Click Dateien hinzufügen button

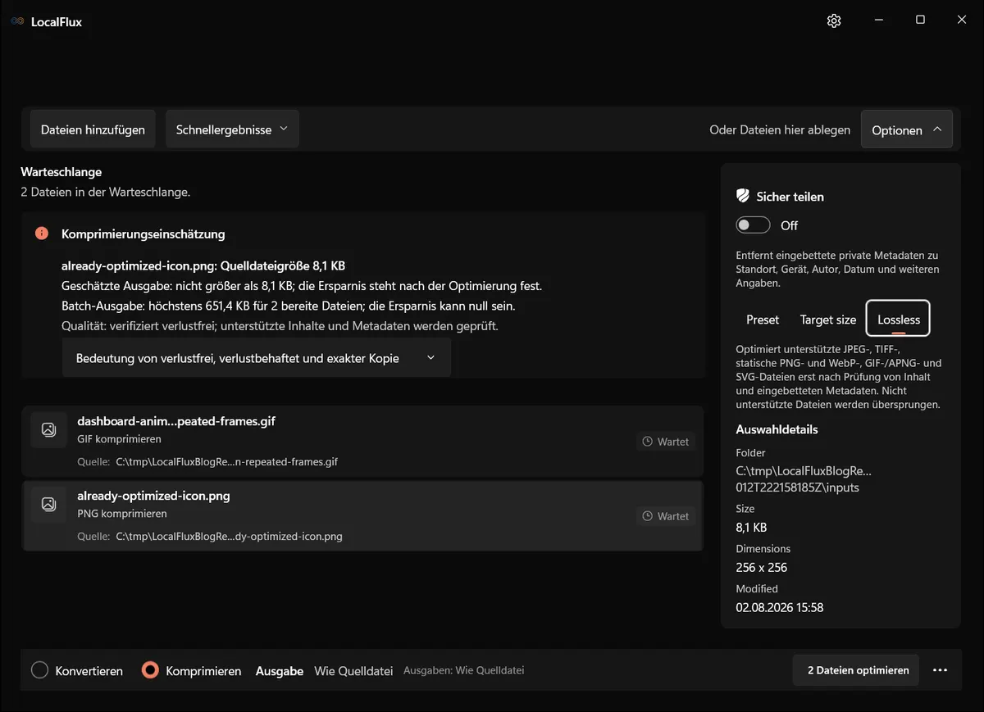[93, 129]
